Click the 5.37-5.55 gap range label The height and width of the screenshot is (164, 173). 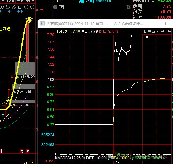(x=23, y=92)
